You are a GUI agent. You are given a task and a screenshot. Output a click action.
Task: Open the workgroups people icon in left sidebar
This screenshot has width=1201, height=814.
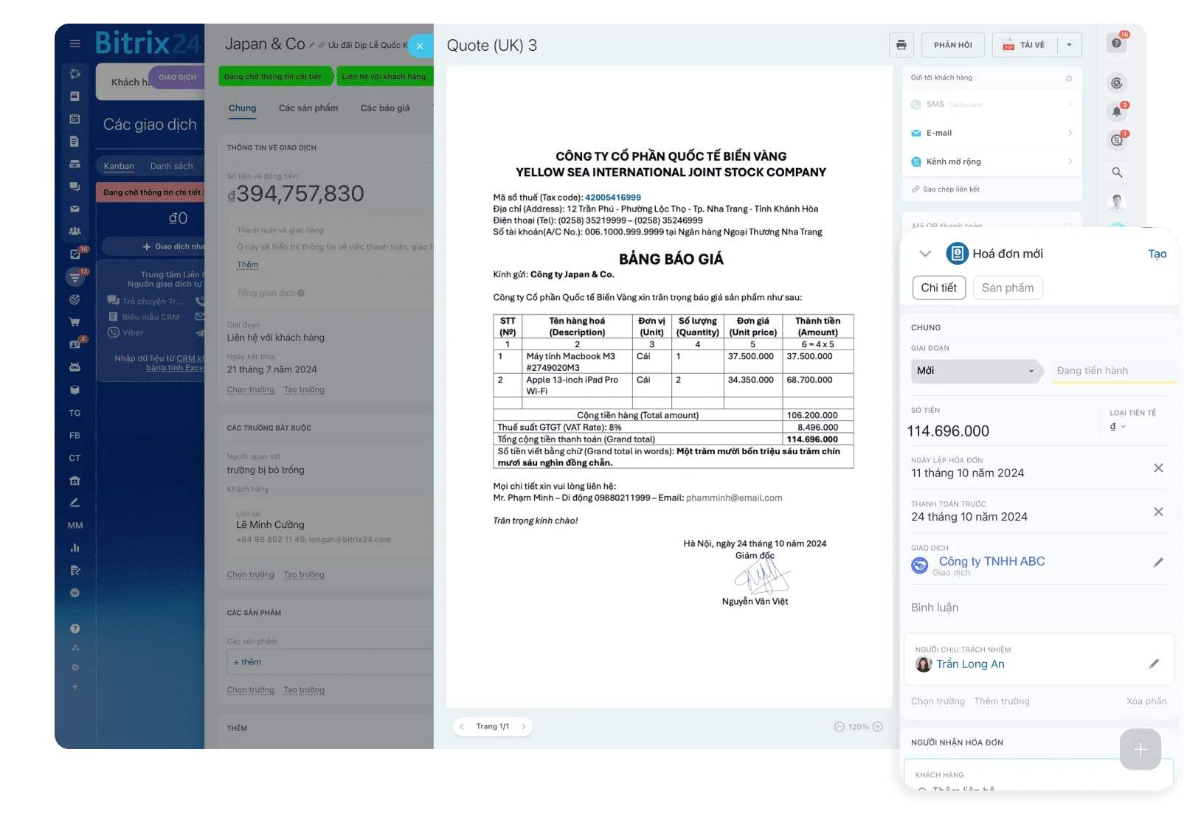[75, 231]
